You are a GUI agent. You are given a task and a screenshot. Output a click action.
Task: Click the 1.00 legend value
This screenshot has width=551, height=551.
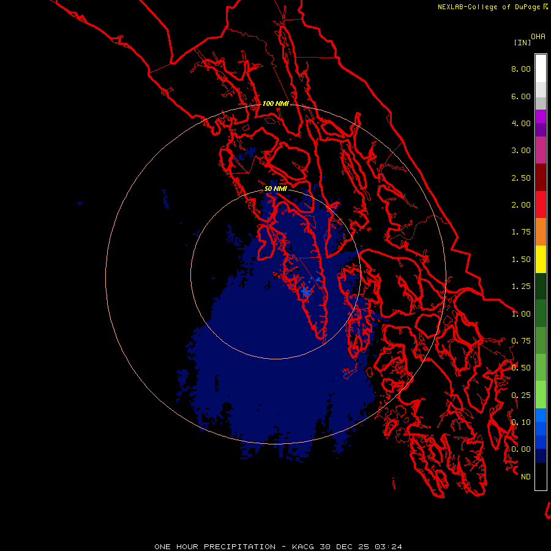tap(521, 314)
